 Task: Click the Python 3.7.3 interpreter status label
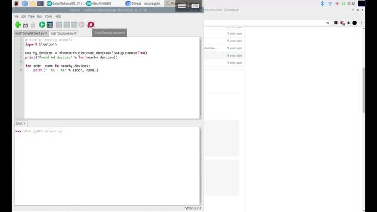pyautogui.click(x=192, y=208)
